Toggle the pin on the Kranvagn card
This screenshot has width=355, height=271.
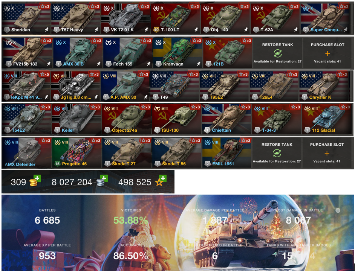pyautogui.click(x=198, y=64)
